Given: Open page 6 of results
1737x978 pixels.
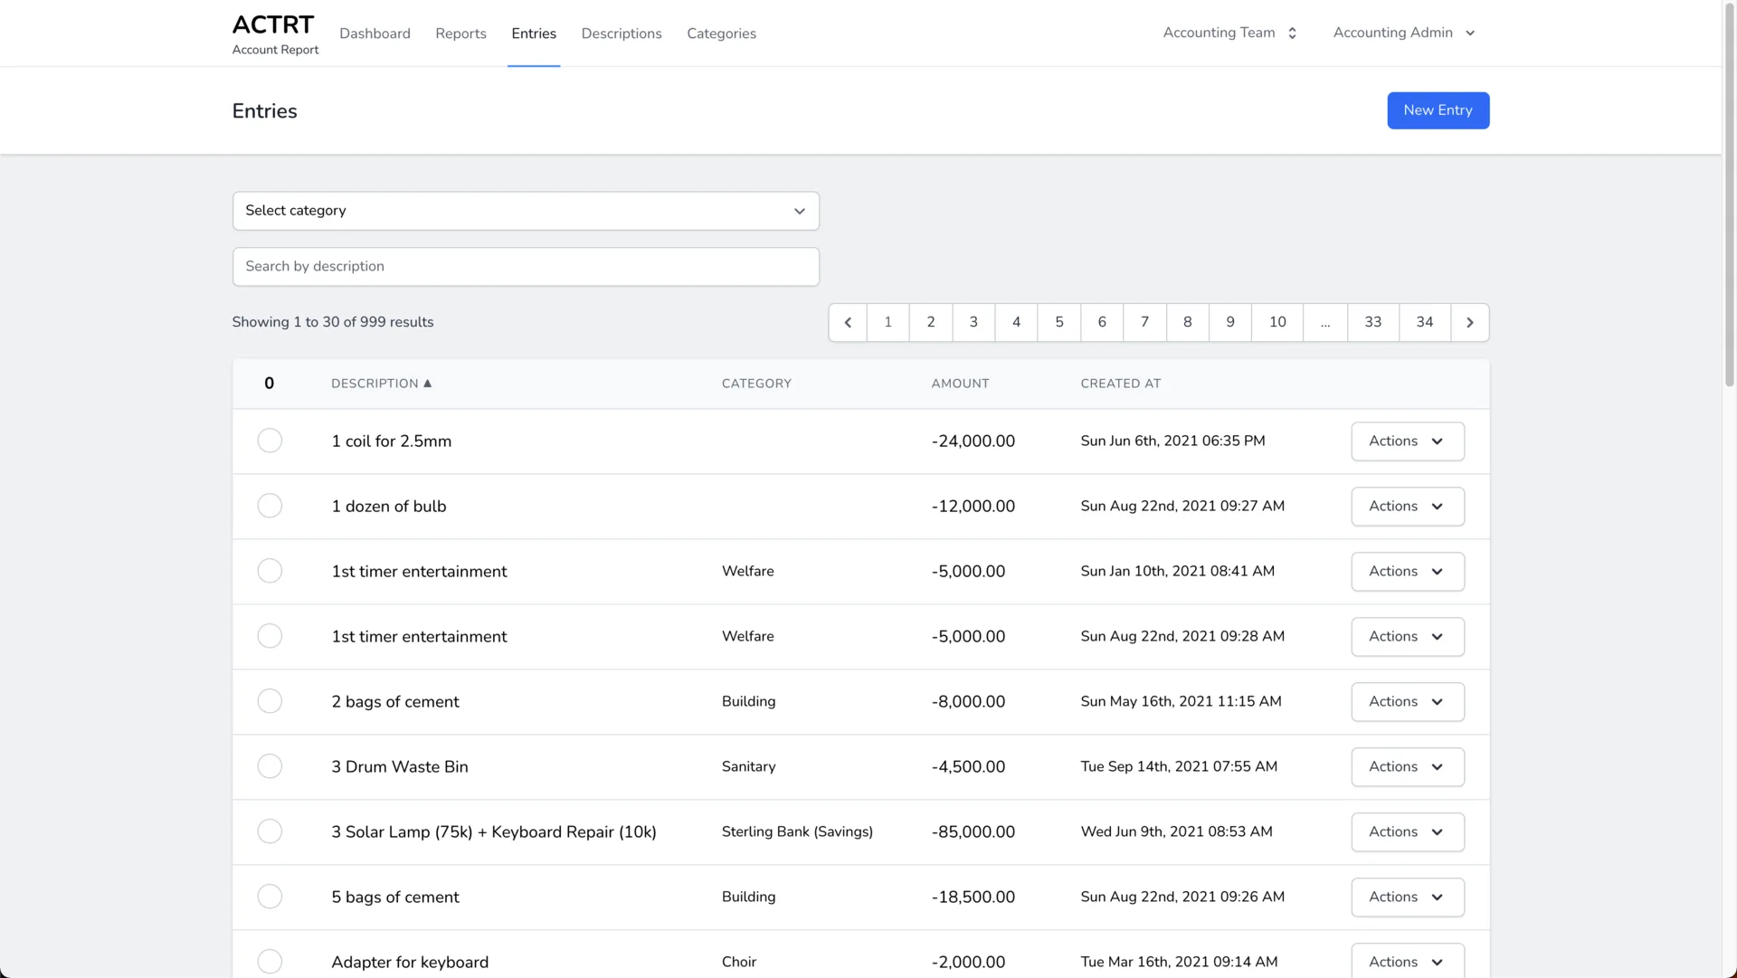Looking at the screenshot, I should tap(1102, 322).
